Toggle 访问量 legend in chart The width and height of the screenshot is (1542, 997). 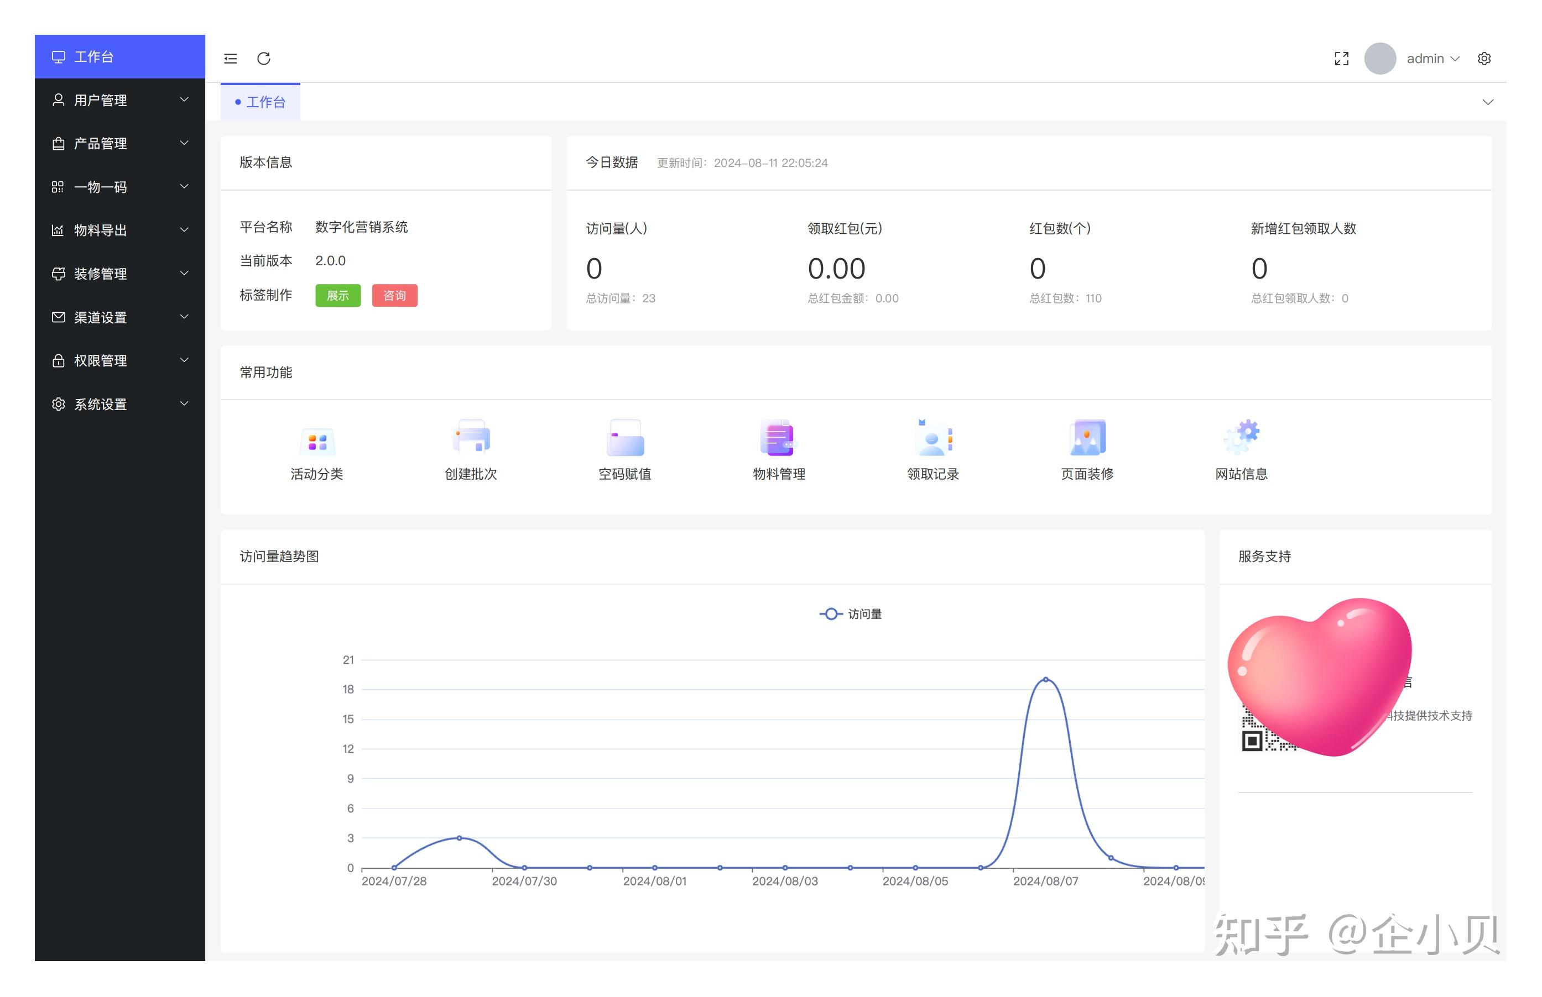click(x=850, y=614)
